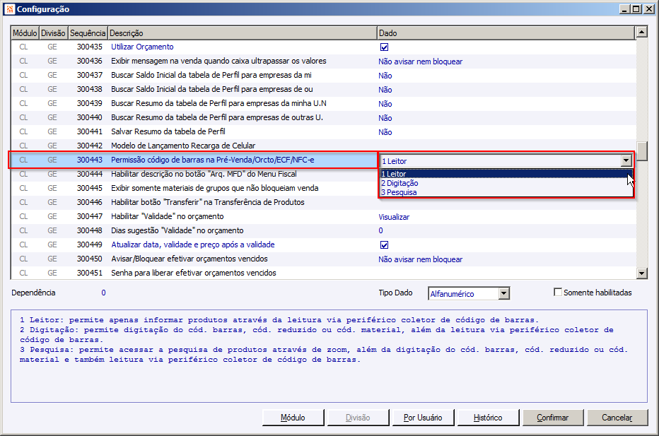The image size is (659, 436).
Task: Select Habilitar botão Transferir na Transferência row
Action: click(322, 202)
